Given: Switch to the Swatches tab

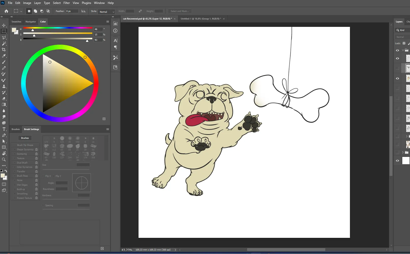Looking at the screenshot, I should click(16, 22).
